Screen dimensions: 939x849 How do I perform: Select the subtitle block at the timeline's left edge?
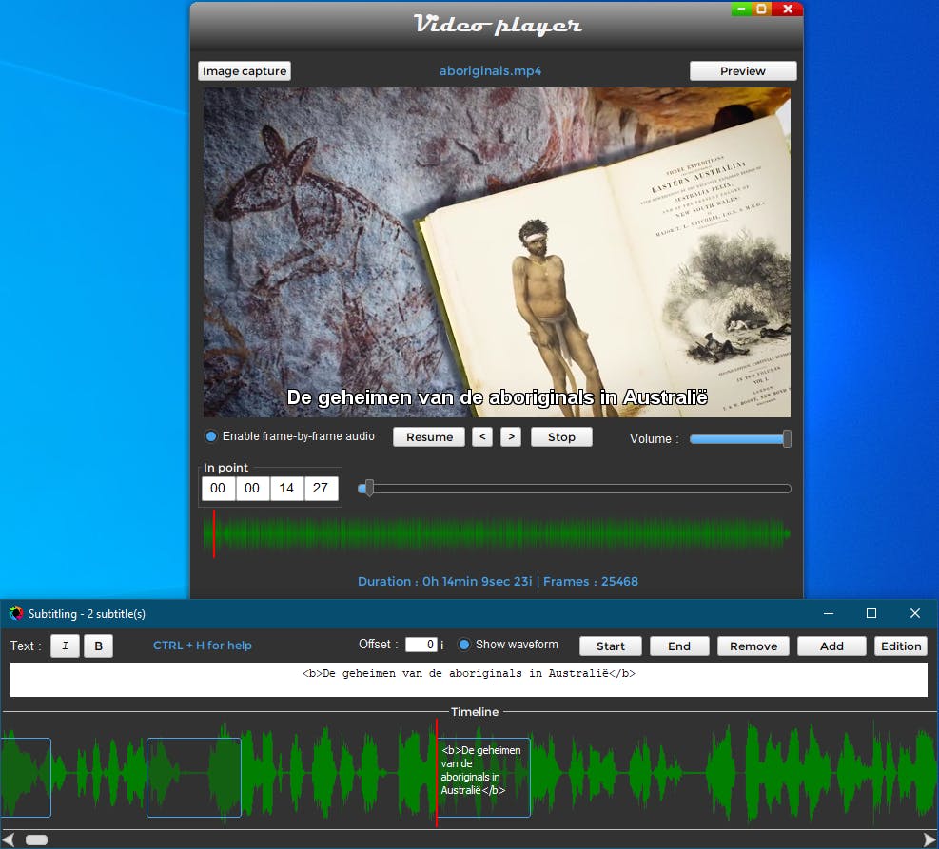tap(26, 777)
